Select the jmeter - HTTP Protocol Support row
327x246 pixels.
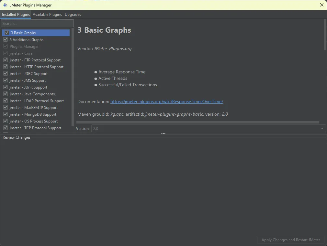(x=36, y=67)
